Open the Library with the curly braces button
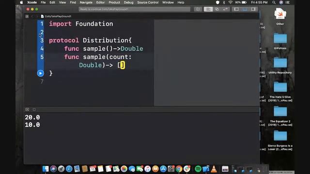Viewport: 310px width, 174px height. click(198, 9)
